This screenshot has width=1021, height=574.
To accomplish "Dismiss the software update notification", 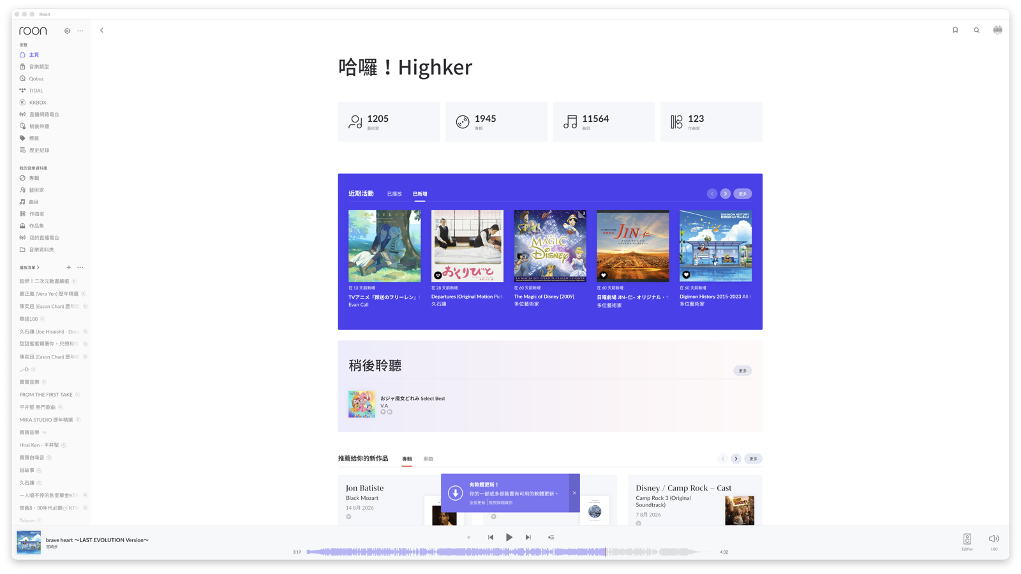I will pyautogui.click(x=574, y=493).
